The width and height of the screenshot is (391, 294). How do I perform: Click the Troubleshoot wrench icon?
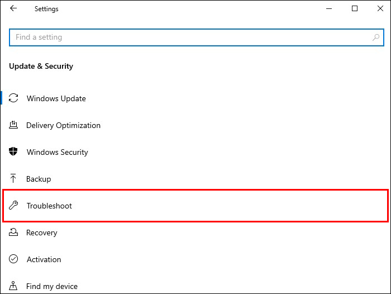tap(14, 206)
